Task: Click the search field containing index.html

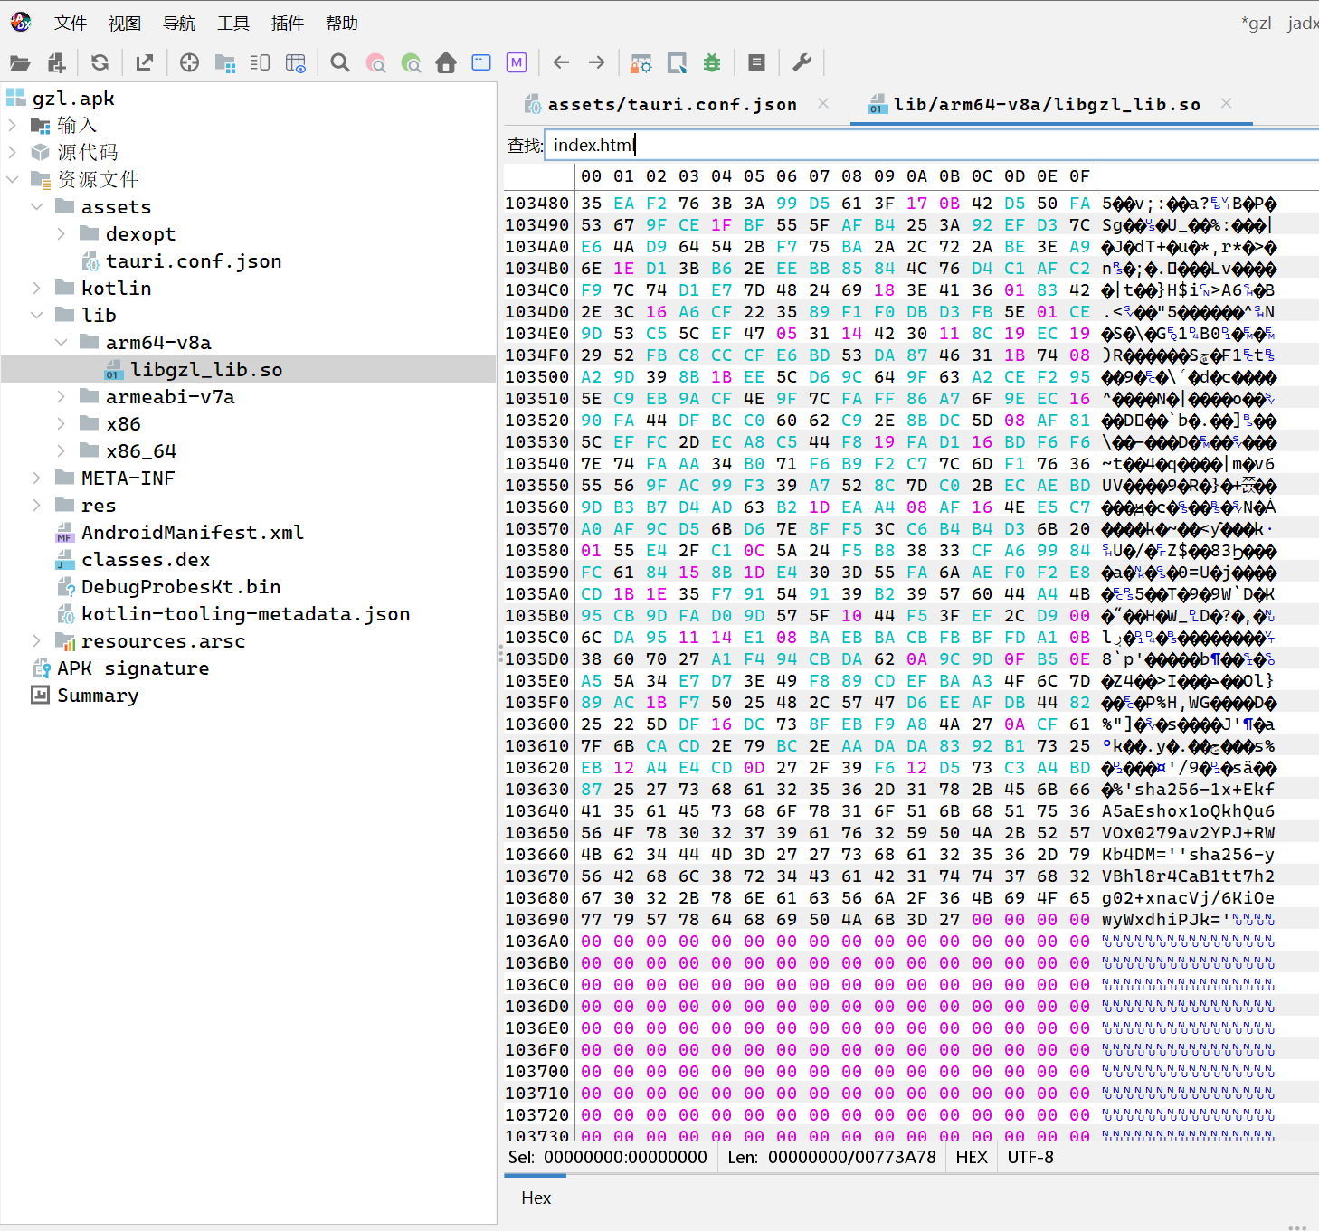Action: pyautogui.click(x=905, y=145)
